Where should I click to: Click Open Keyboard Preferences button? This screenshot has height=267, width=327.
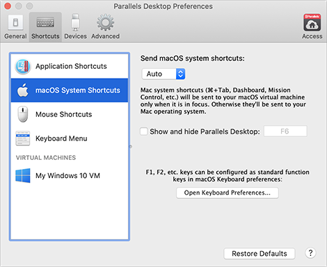tap(228, 193)
